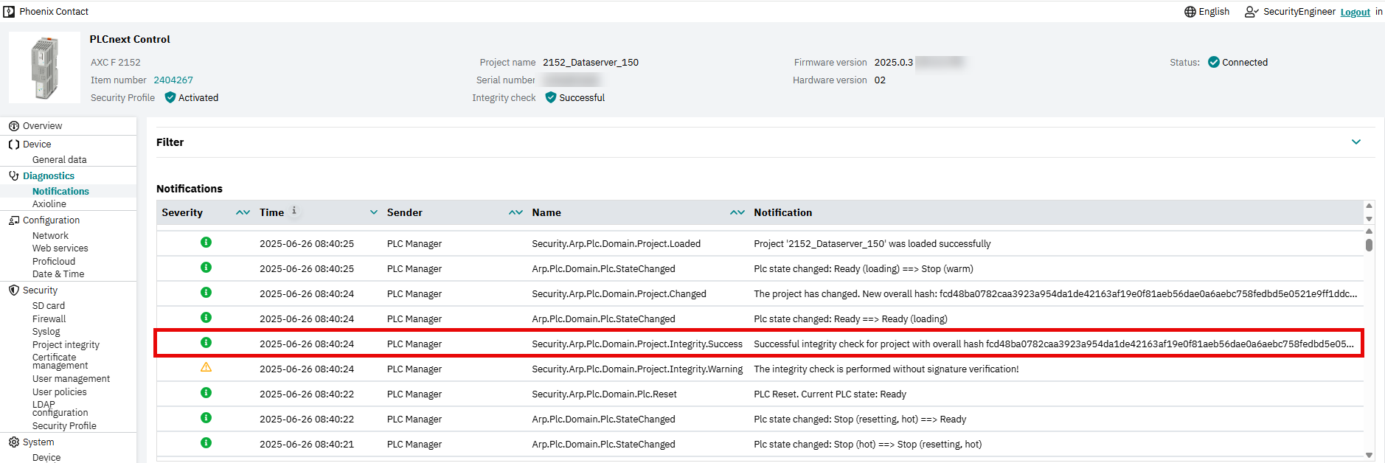Click the Integrity check Successful shield icon

551,97
